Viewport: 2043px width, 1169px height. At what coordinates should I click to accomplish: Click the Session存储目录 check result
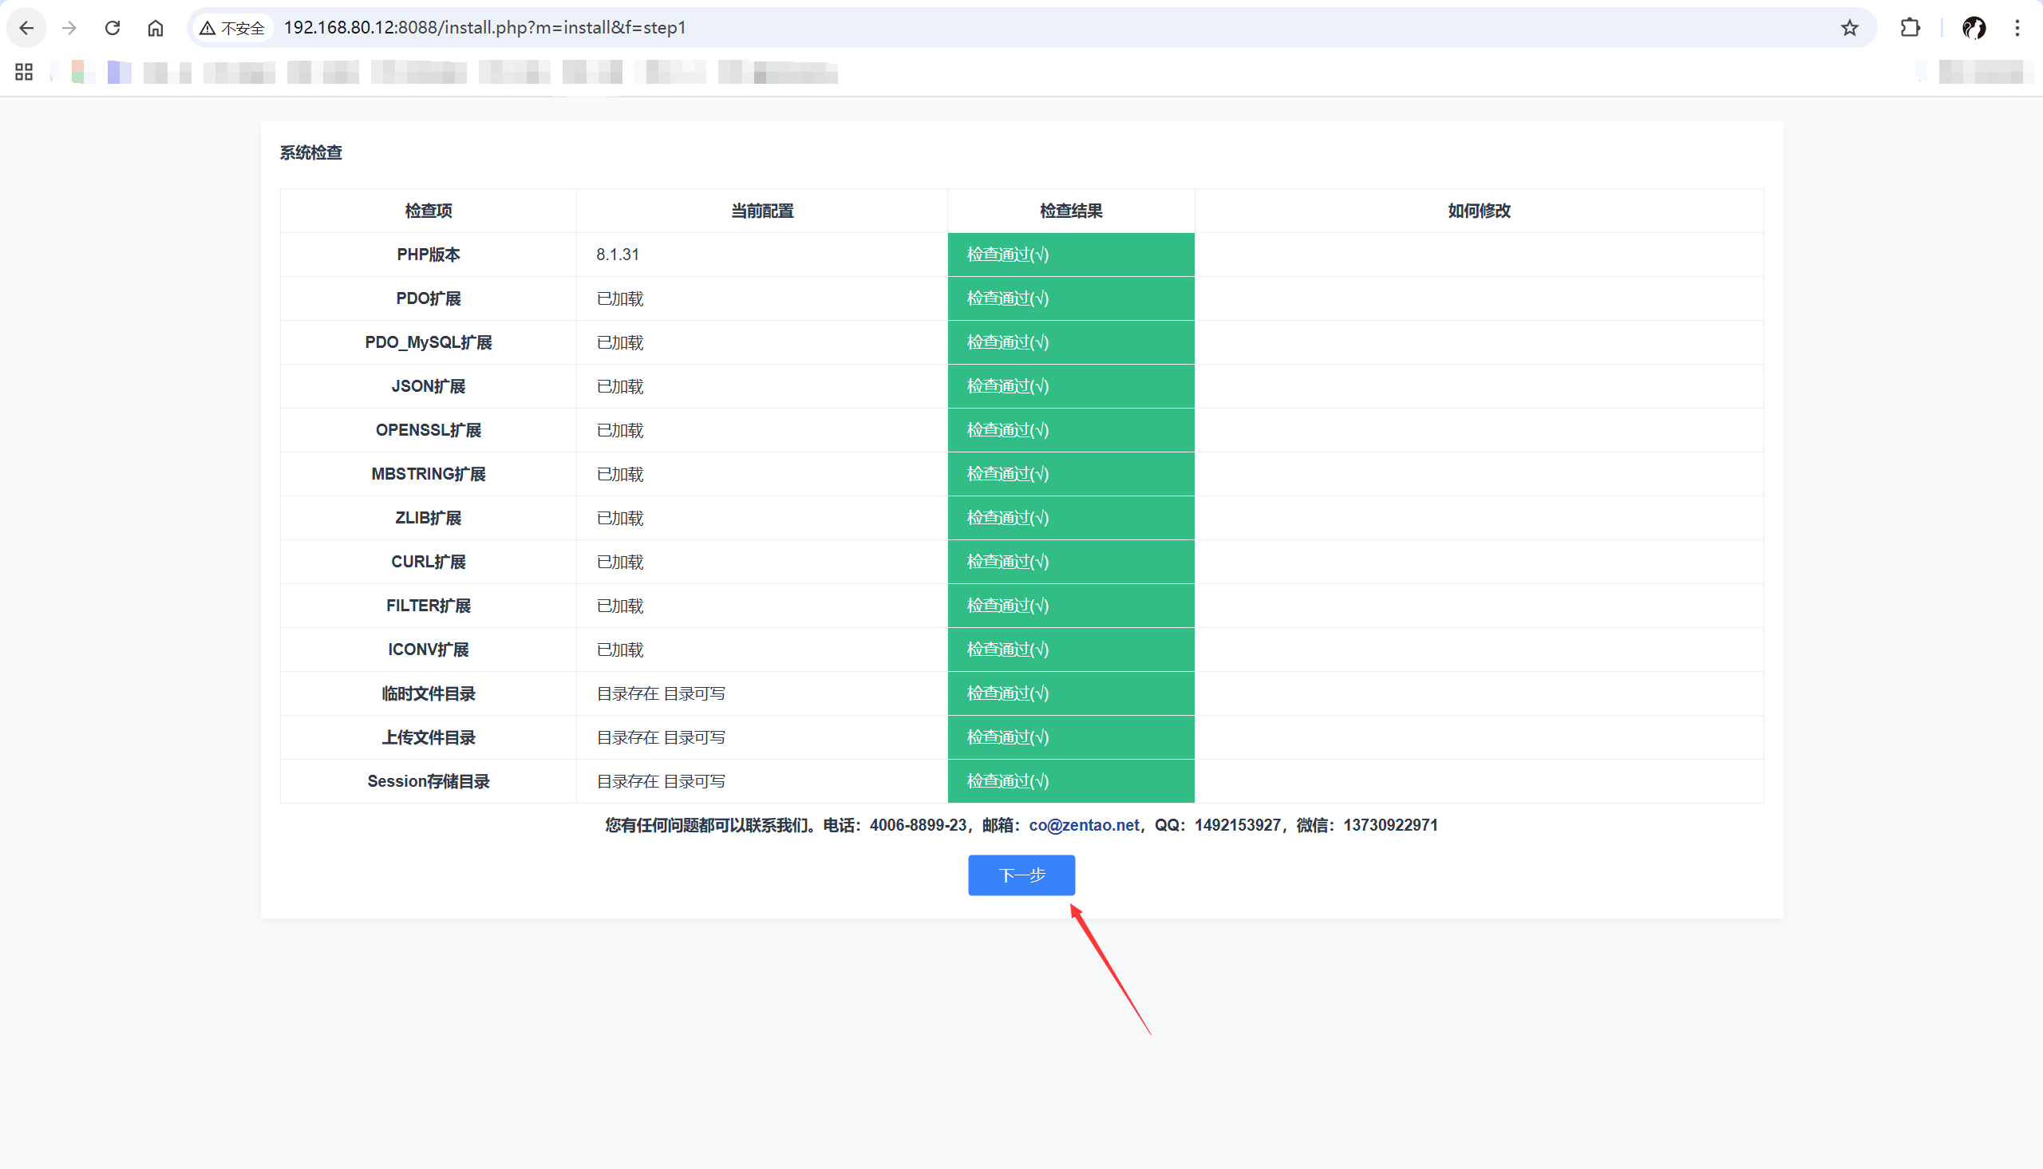click(x=1070, y=781)
